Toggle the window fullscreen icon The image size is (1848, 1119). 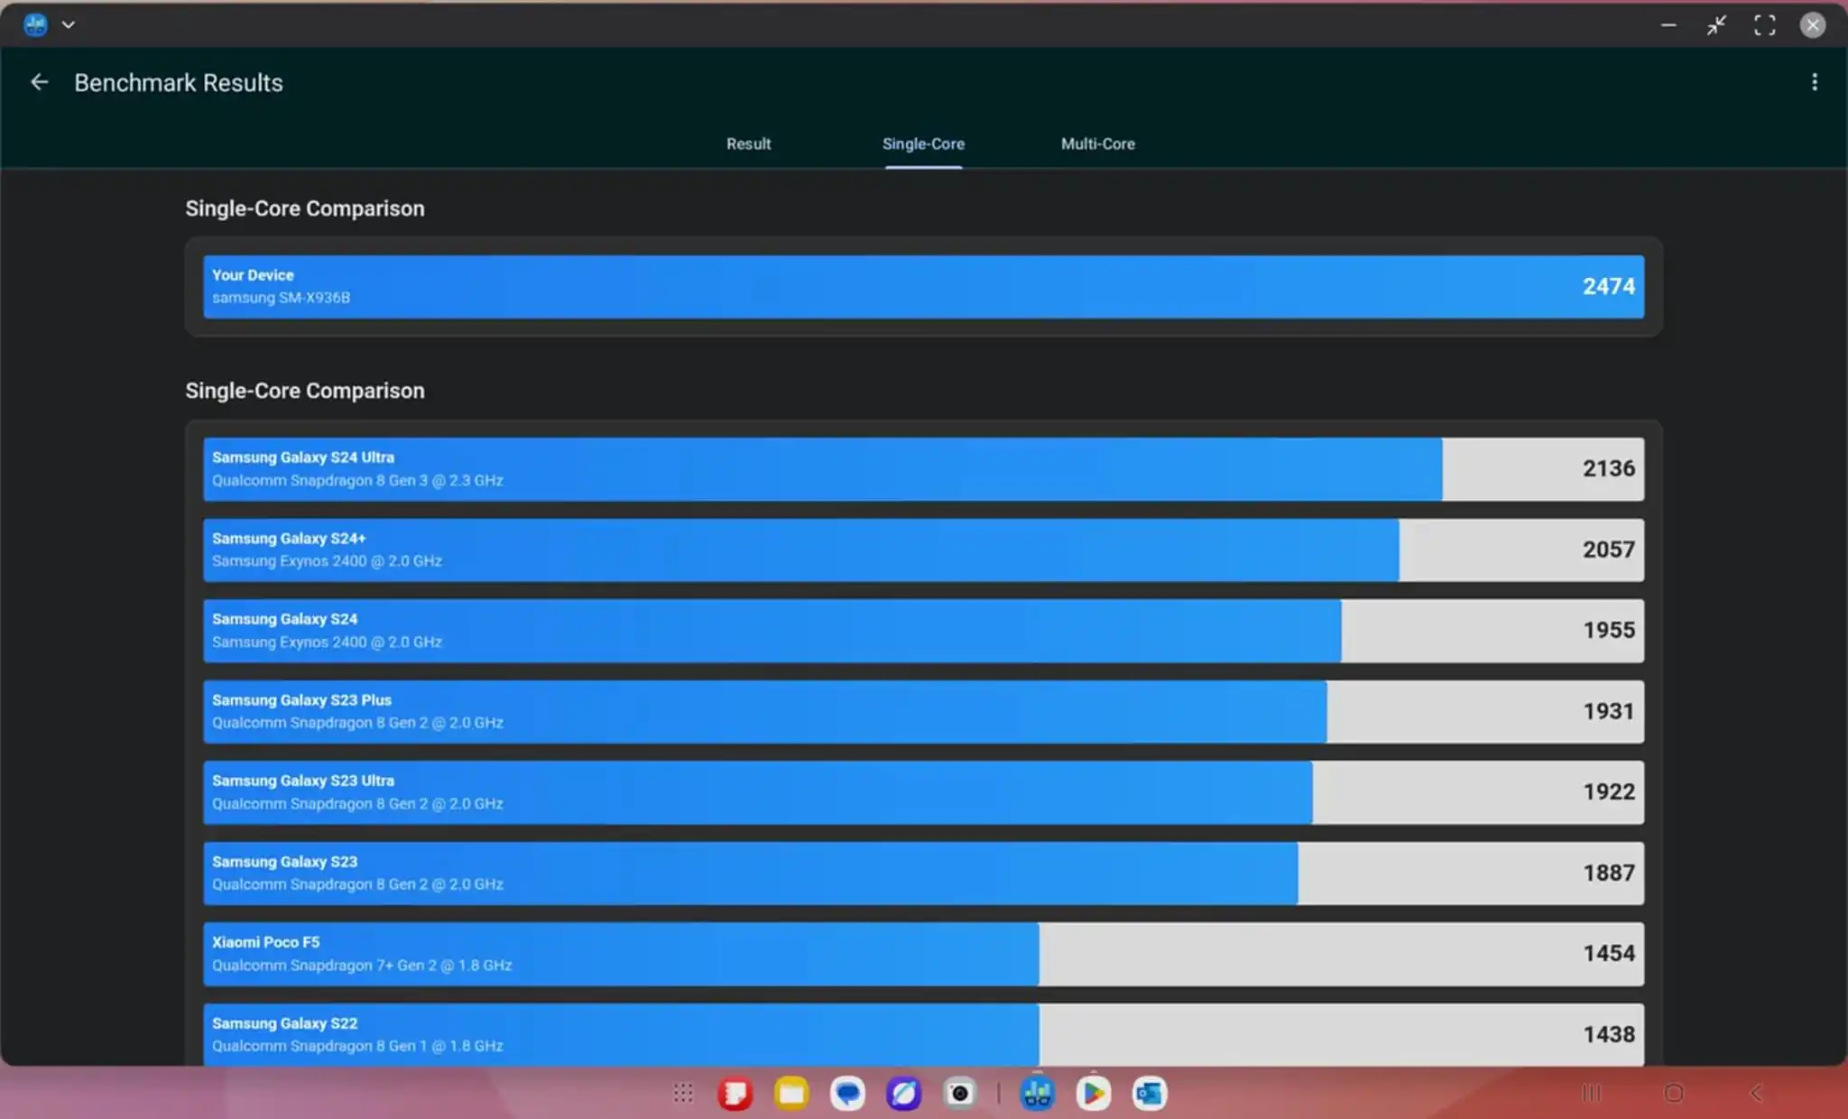click(1764, 25)
